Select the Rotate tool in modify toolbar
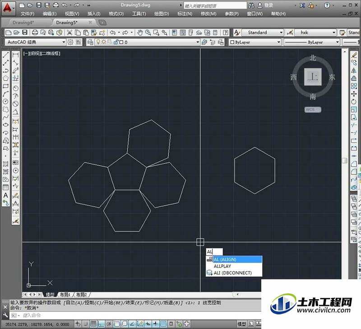 coord(354,102)
